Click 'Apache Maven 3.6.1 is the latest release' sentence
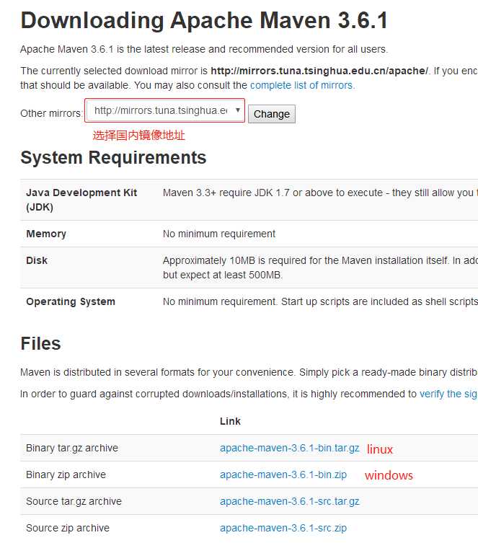 pos(204,49)
